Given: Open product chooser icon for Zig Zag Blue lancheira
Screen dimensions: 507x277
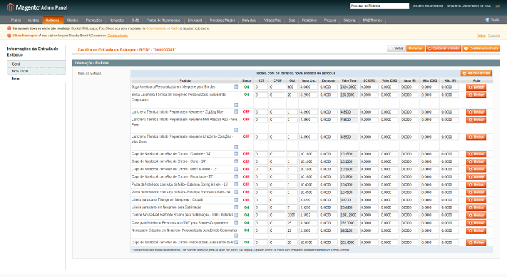Looking at the screenshot, I should click(x=236, y=112).
